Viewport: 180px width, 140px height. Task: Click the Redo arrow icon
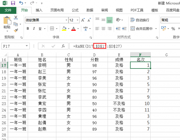point(32,3)
